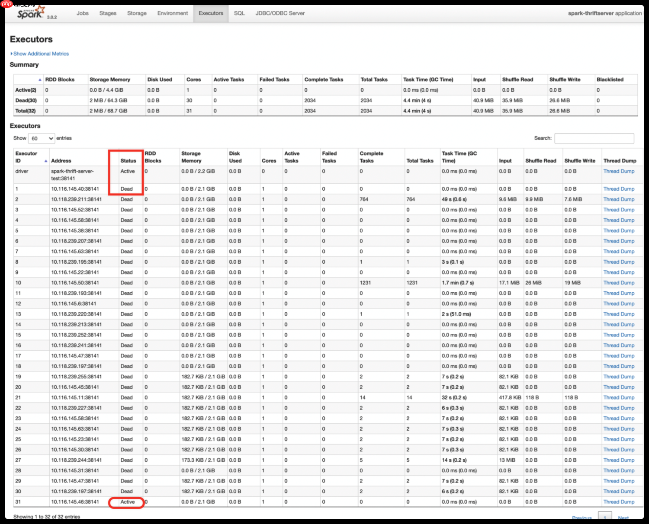Open the Environment tab

(173, 13)
